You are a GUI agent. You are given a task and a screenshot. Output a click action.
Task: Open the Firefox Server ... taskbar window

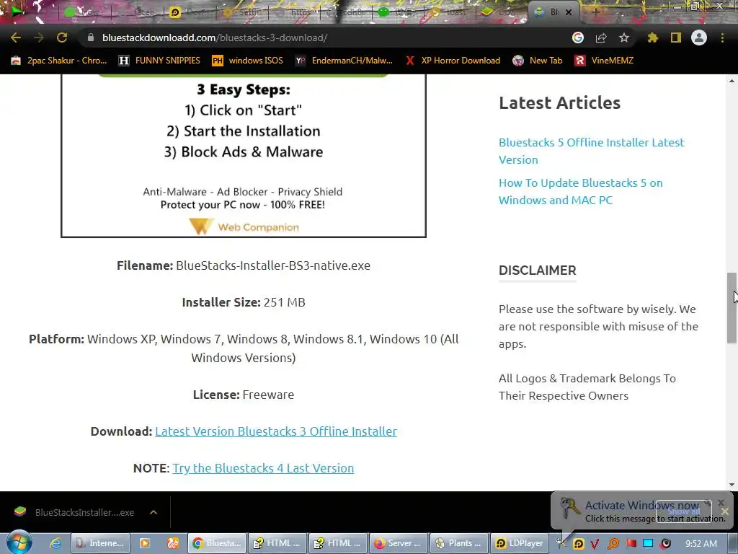(x=398, y=543)
